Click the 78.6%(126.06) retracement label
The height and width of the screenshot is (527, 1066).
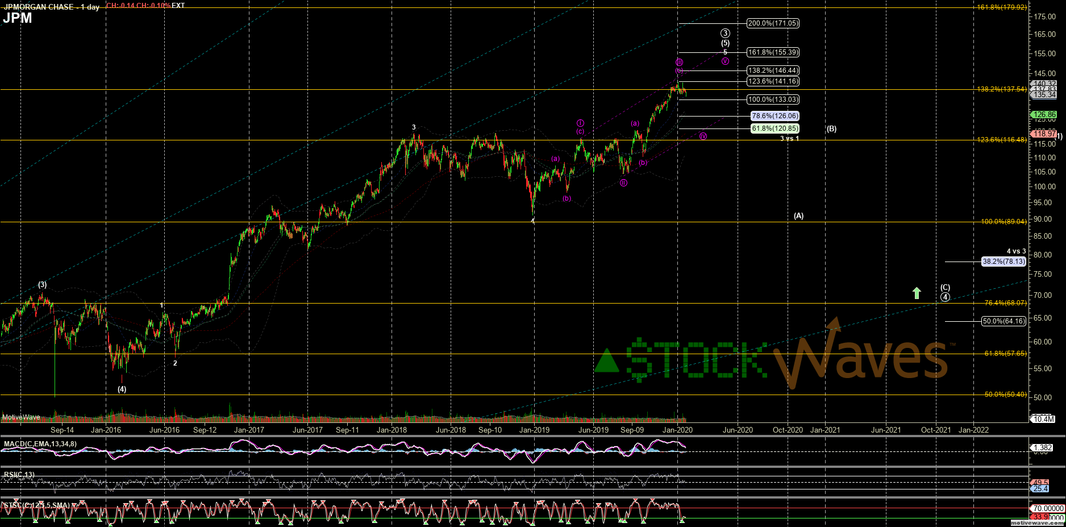(x=775, y=116)
